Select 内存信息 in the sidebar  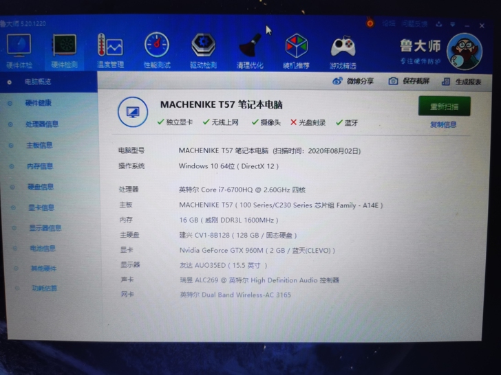pyautogui.click(x=40, y=166)
